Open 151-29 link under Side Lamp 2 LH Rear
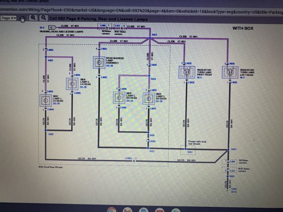 pos(83,87)
